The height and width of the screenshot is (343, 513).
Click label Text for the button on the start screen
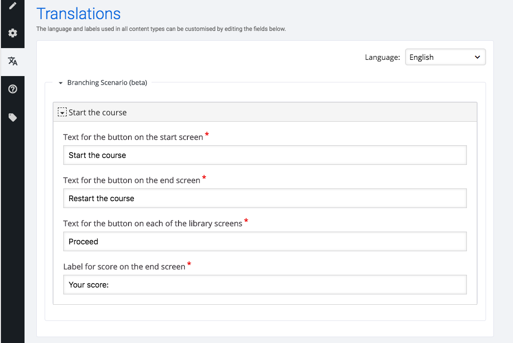[x=133, y=137]
